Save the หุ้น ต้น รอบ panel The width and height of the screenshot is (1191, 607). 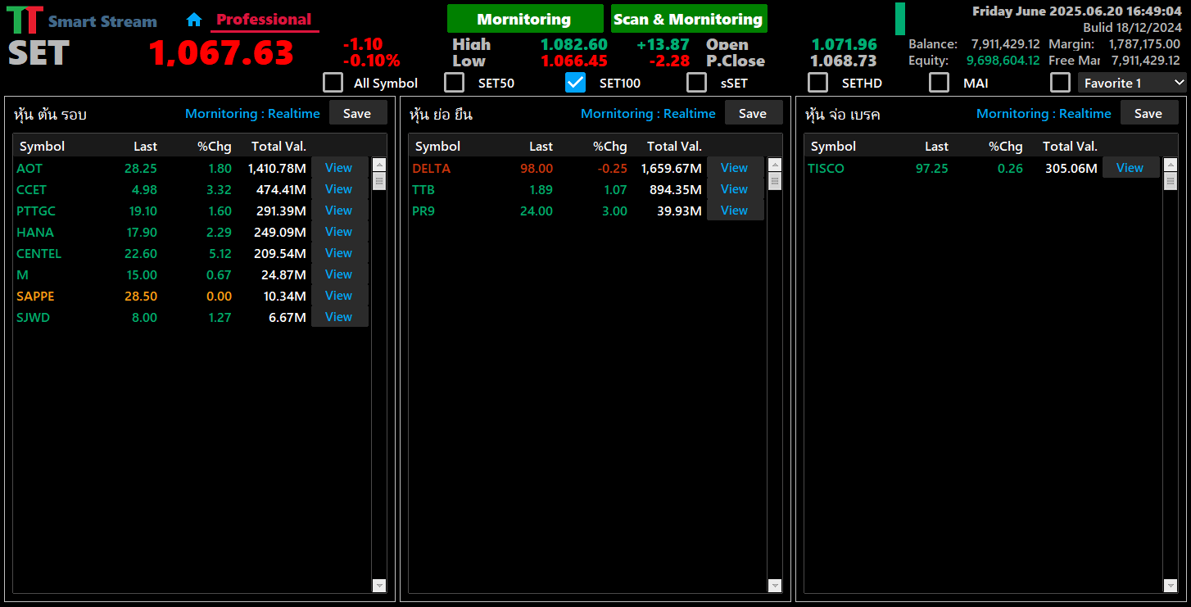pyautogui.click(x=358, y=113)
